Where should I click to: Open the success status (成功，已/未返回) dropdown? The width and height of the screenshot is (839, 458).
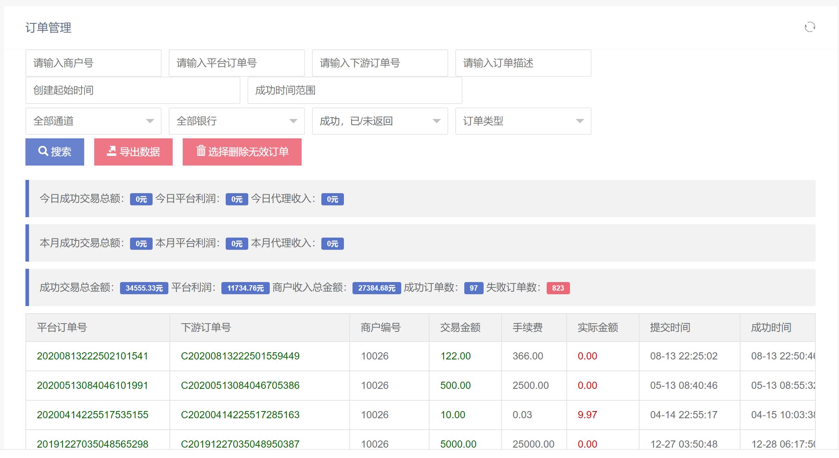[x=380, y=121]
